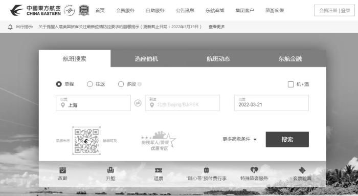Open the 集团客户 menu item
The width and height of the screenshot is (358, 196).
244,11
